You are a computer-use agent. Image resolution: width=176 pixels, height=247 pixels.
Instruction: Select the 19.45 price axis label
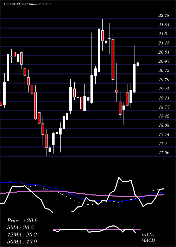(164, 89)
